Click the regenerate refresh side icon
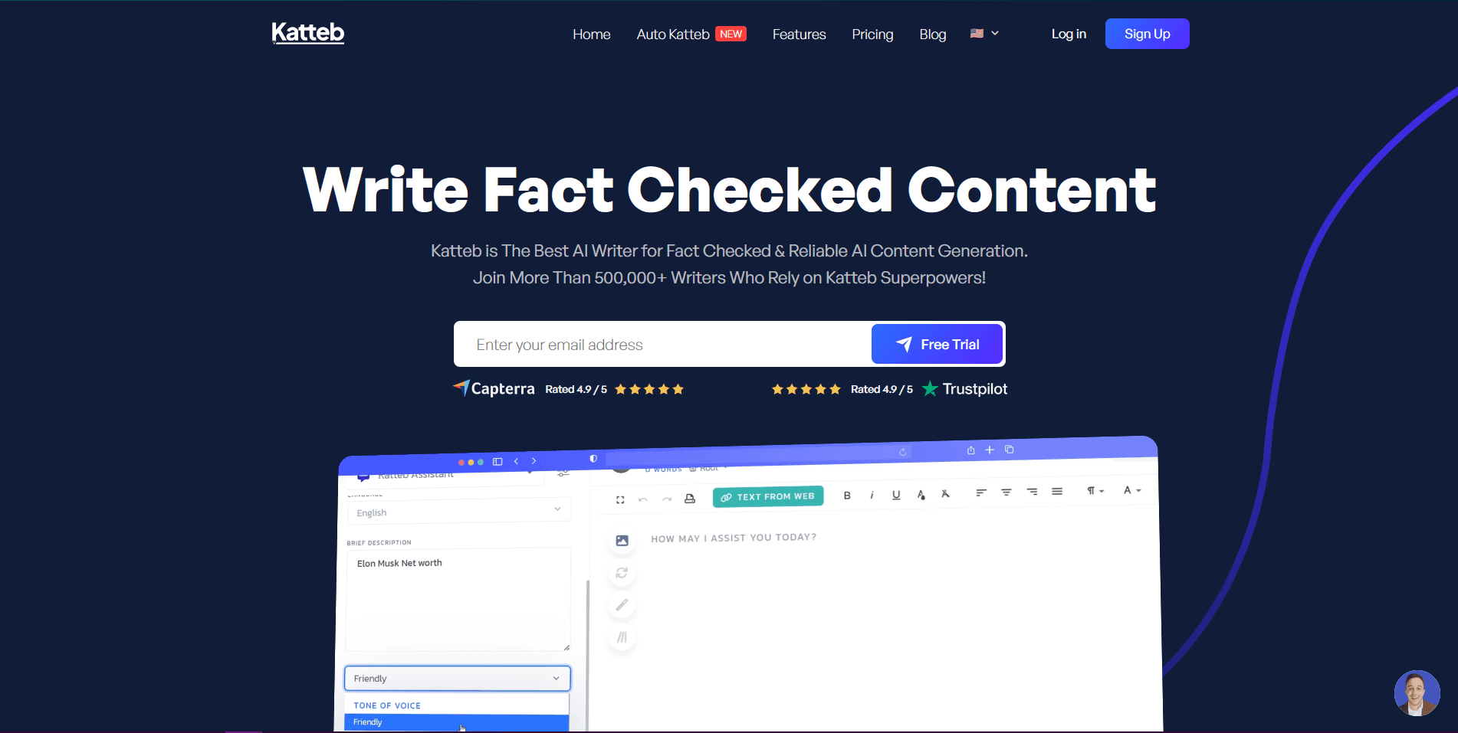1458x733 pixels. [622, 573]
